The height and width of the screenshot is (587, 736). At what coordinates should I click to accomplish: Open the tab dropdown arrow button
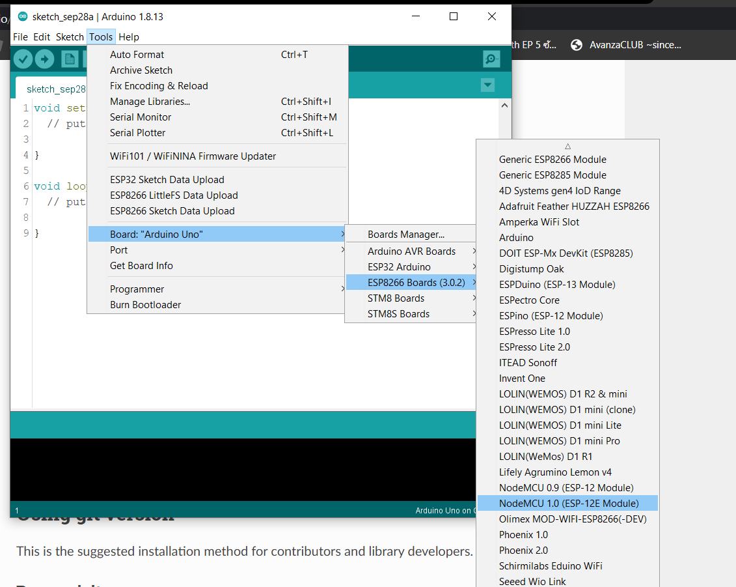(487, 85)
